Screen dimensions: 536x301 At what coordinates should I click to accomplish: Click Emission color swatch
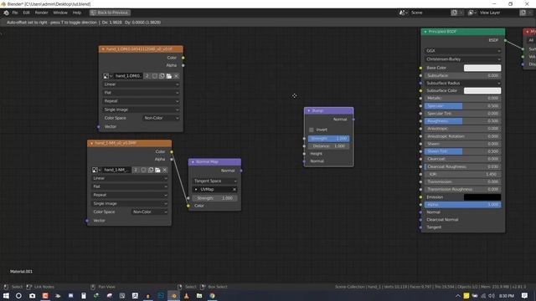[x=482, y=197]
